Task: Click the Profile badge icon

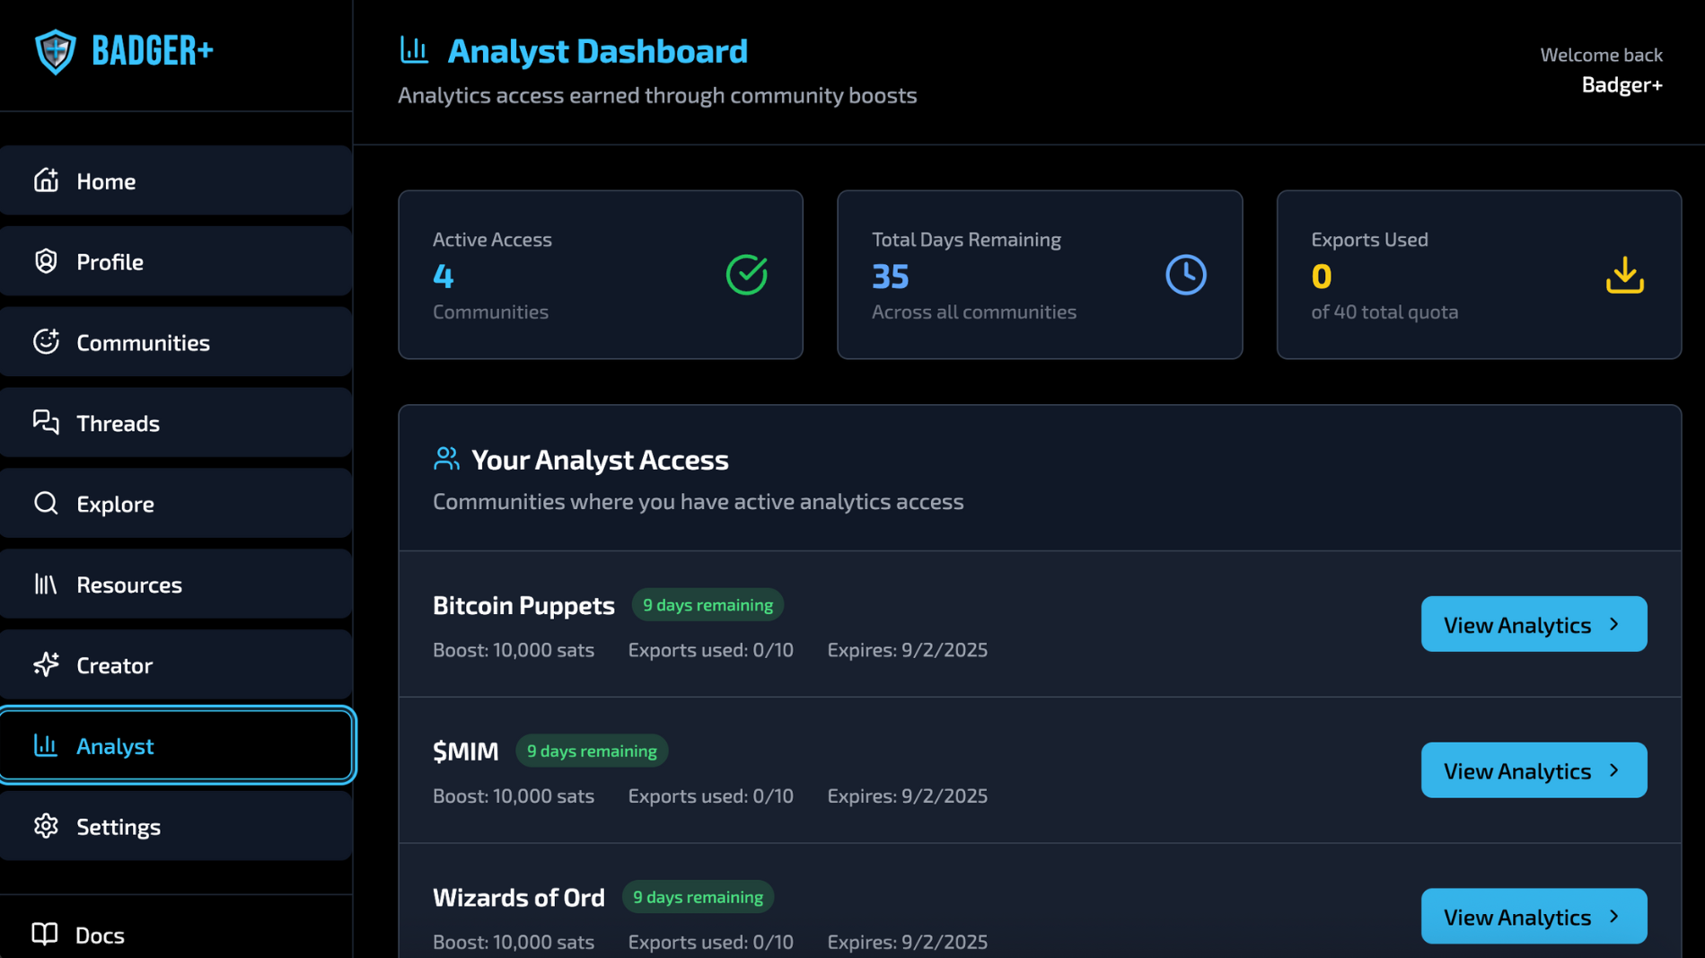Action: 46,261
